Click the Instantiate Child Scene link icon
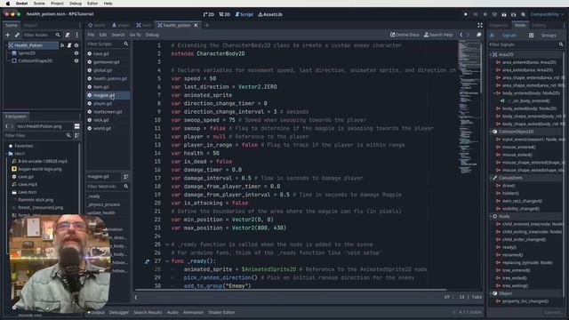This screenshot has height=320, width=569. coord(17,35)
